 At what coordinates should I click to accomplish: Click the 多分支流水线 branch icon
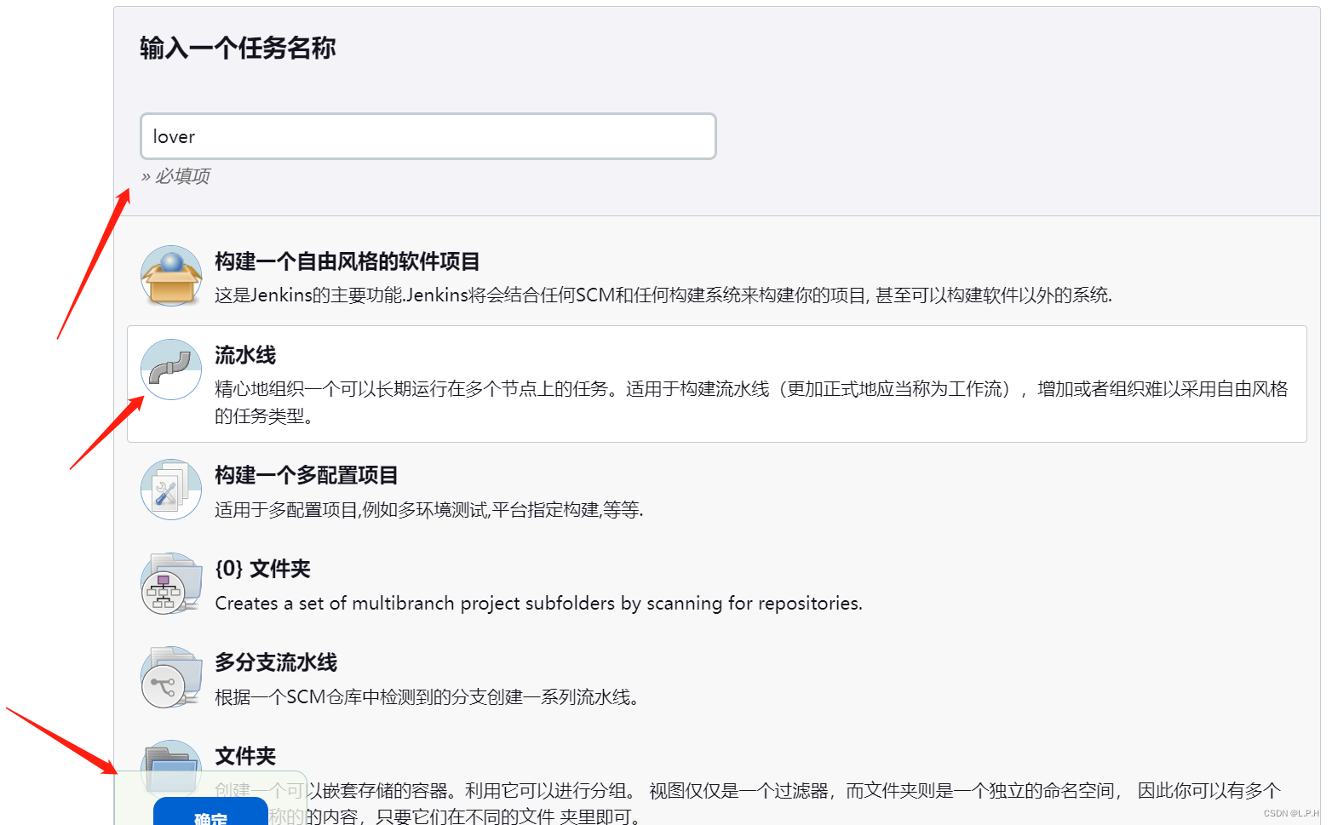pos(171,677)
